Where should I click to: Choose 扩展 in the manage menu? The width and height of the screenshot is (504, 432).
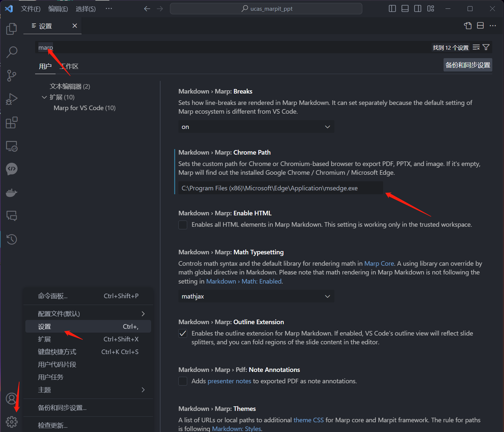click(x=88, y=339)
